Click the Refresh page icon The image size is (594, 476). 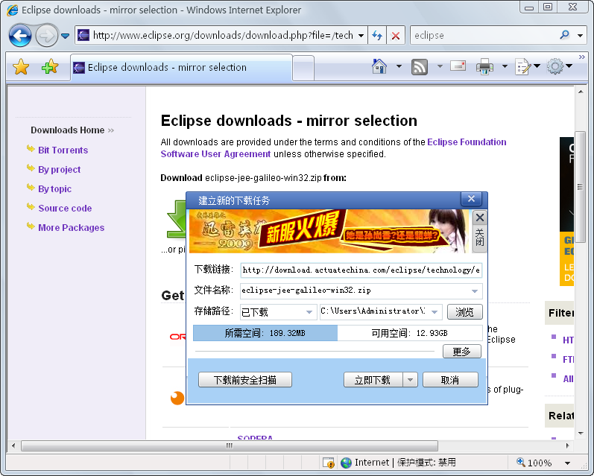[377, 35]
